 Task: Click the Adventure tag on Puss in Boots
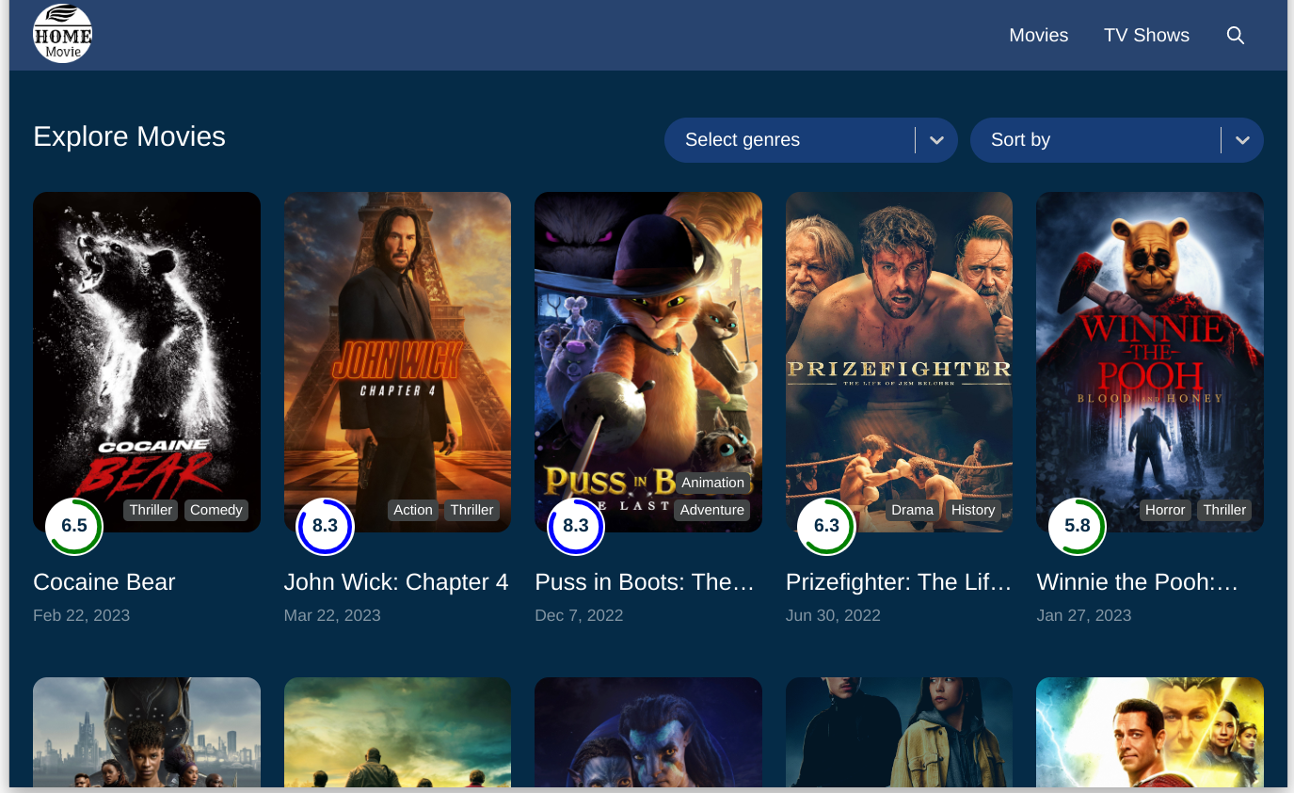pyautogui.click(x=711, y=510)
